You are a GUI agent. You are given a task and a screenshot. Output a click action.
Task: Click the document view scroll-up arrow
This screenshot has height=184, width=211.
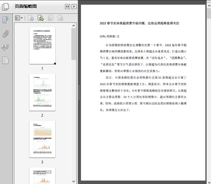[209, 2]
